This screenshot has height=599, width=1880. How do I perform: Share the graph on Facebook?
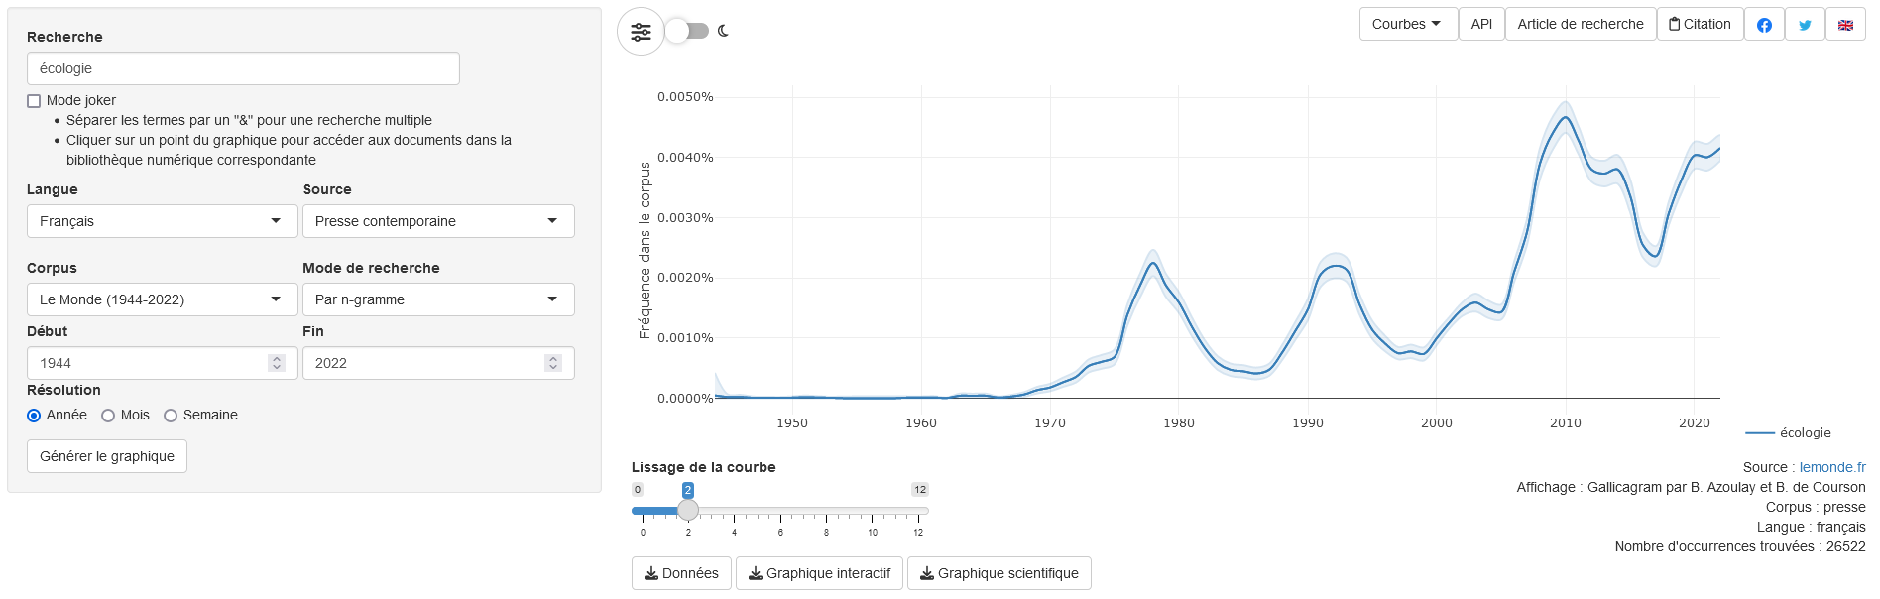(x=1764, y=25)
